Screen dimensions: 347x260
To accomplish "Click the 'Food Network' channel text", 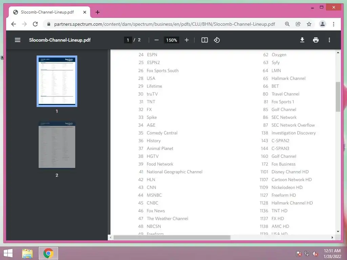I will (160, 164).
